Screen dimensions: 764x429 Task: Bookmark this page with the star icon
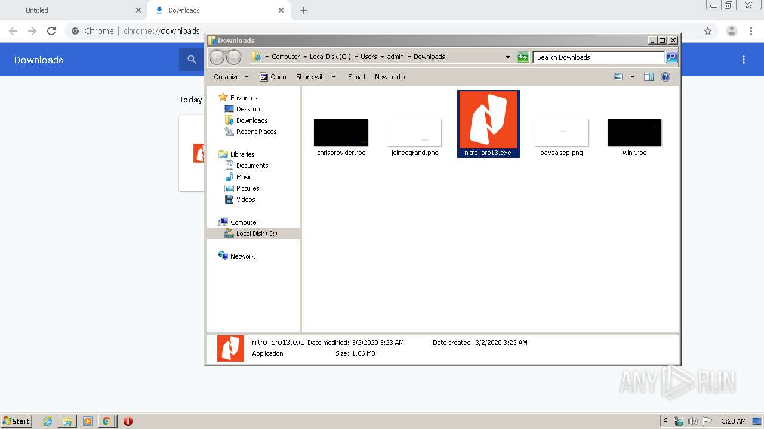pos(708,31)
